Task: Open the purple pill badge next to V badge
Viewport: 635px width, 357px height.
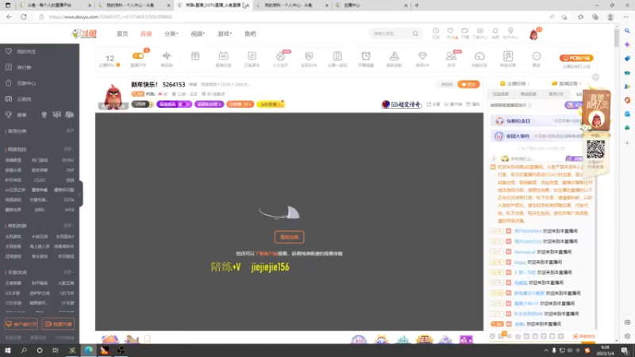Action: click(174, 104)
